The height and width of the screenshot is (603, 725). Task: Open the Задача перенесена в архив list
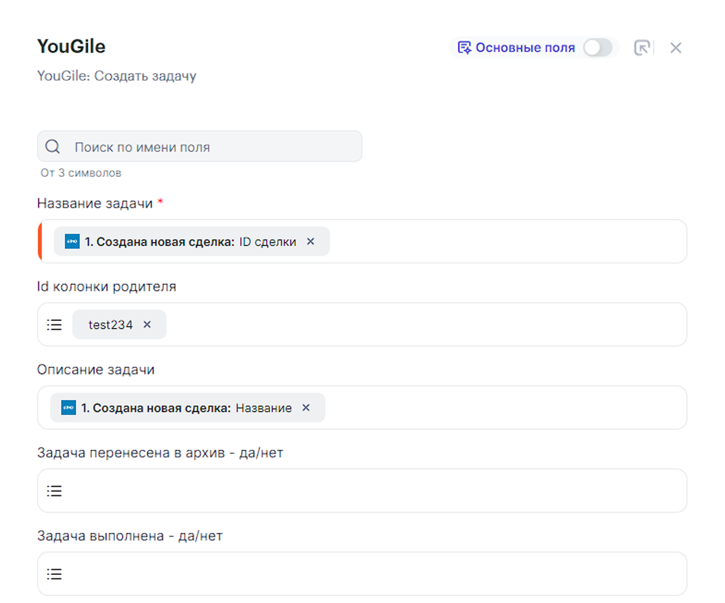(54, 491)
